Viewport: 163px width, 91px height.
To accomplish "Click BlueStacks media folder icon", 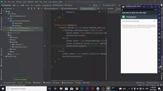I will click(x=159, y=45).
